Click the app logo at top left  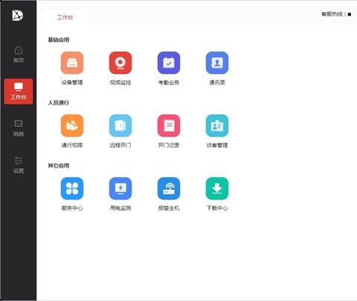[x=18, y=16]
